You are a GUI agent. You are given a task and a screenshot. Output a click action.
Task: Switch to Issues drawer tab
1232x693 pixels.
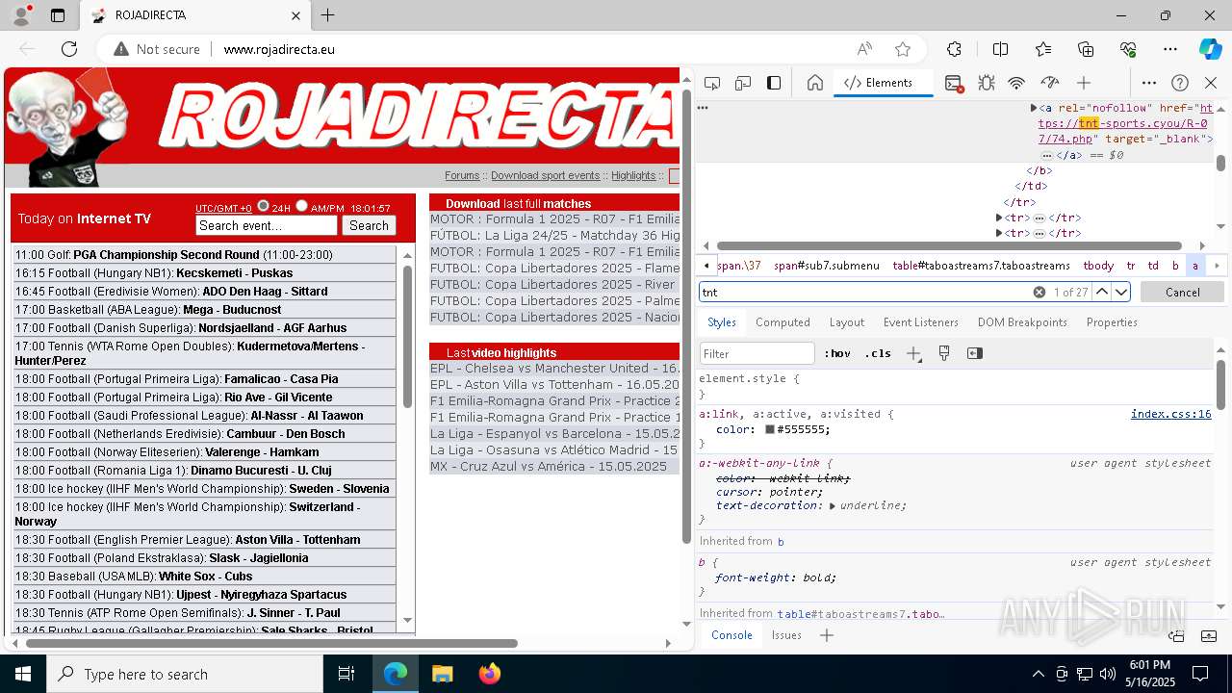point(786,635)
